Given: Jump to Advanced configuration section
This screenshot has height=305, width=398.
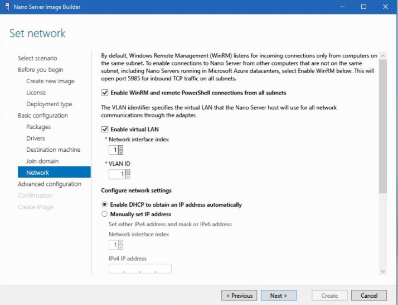Looking at the screenshot, I should click(x=50, y=184).
